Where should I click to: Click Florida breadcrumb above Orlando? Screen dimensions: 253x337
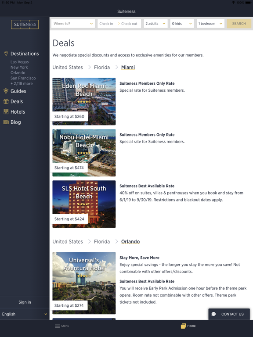[102, 242]
